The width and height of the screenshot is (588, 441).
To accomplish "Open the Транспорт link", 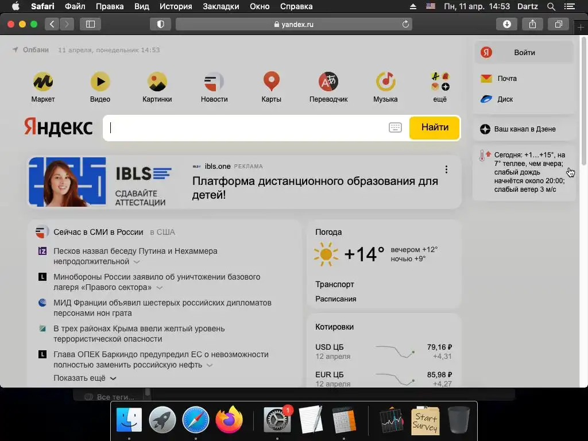I will pos(335,284).
